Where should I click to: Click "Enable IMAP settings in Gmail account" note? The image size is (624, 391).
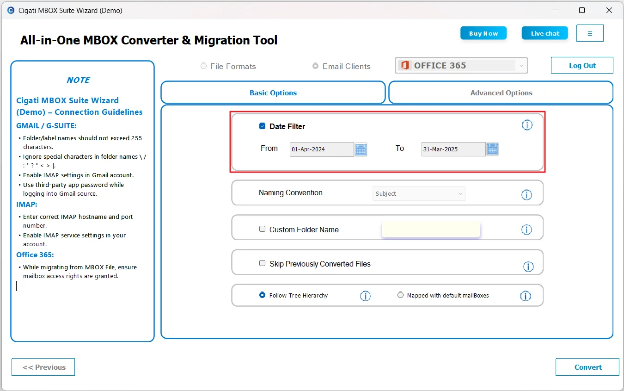click(x=79, y=175)
